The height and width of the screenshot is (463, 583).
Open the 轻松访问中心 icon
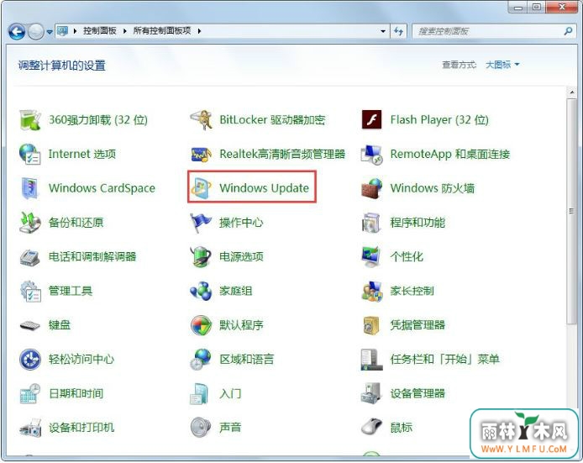tap(30, 360)
